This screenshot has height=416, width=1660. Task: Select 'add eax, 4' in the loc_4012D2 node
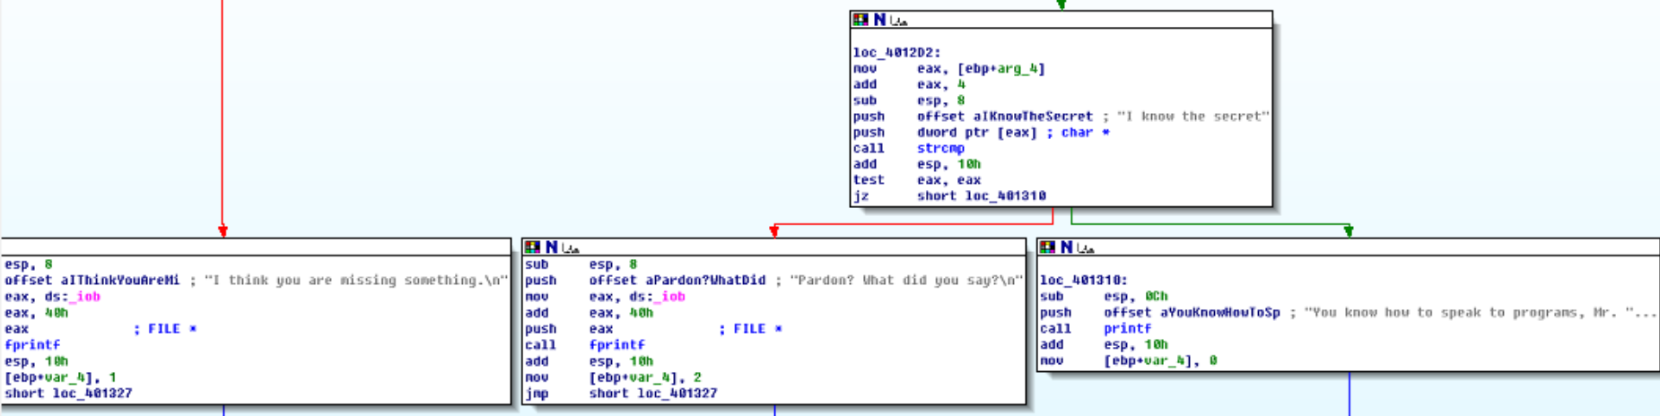pos(909,85)
